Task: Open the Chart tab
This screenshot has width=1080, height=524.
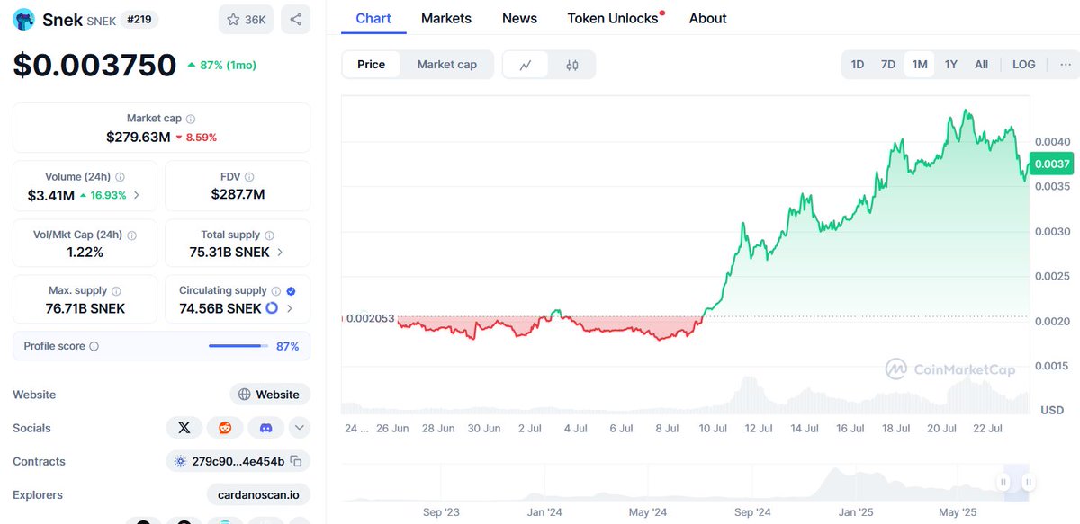Action: (x=373, y=18)
